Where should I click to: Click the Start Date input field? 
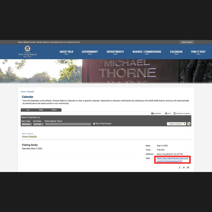[27, 124]
